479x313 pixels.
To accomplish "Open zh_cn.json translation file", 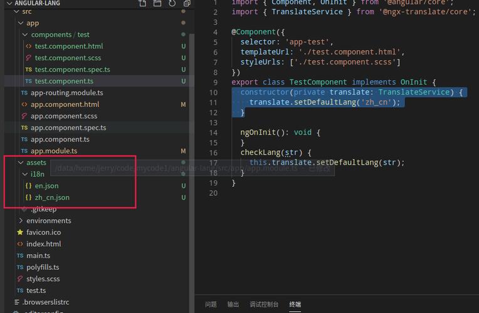I will point(52,197).
